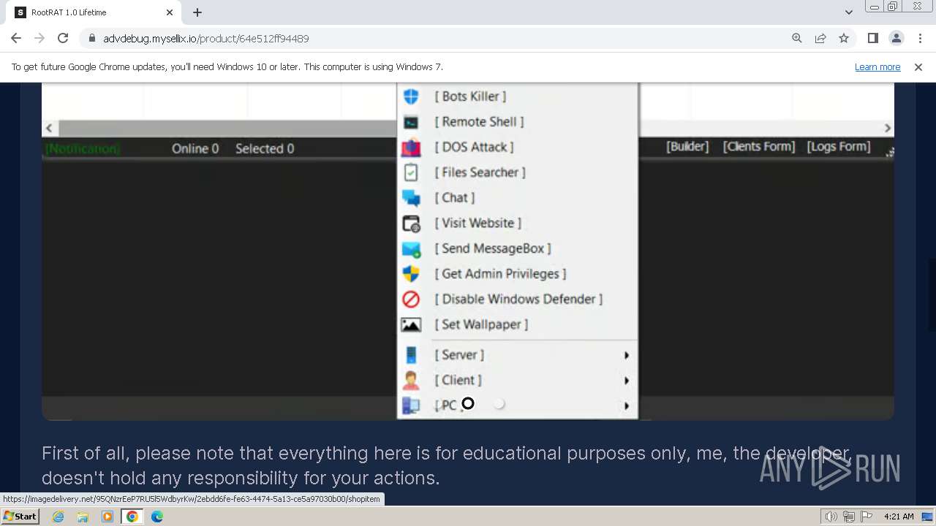
Task: Open the tab search dropdown arrow
Action: point(848,12)
